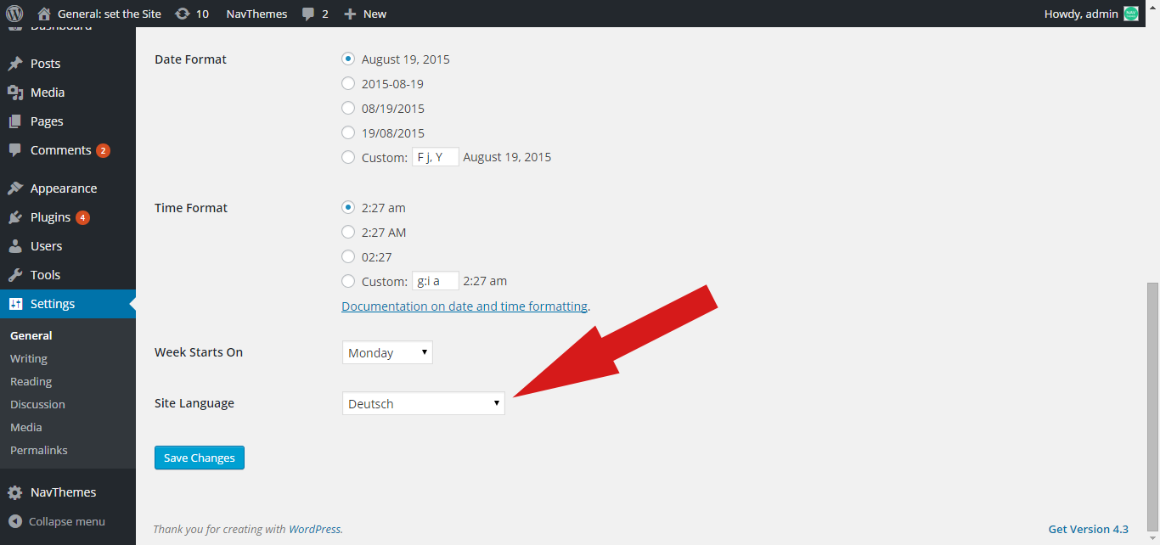Click the WordPress footer link
Screen dimensions: 1160x545
(314, 529)
